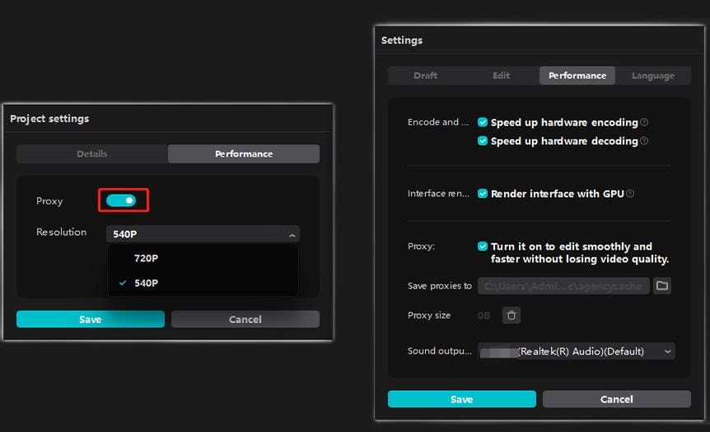The height and width of the screenshot is (432, 710).
Task: Select Performance tab in Settings window
Action: point(577,75)
